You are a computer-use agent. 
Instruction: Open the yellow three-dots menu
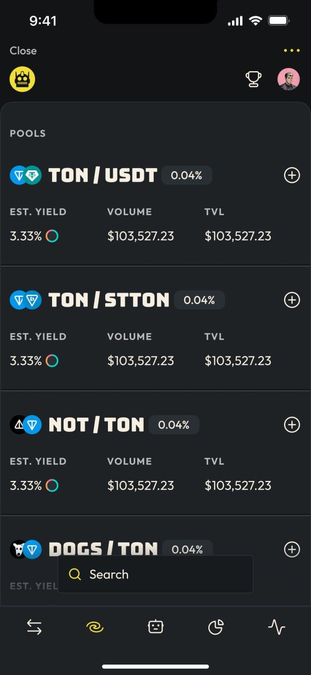click(x=292, y=51)
